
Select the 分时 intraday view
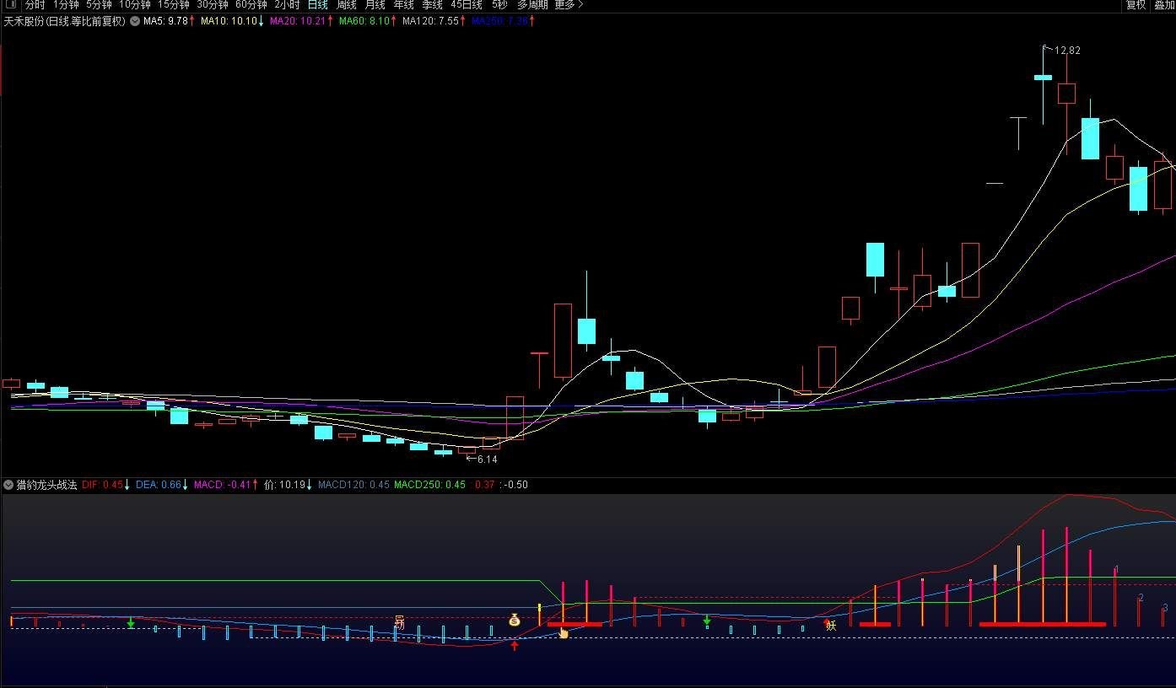click(35, 4)
